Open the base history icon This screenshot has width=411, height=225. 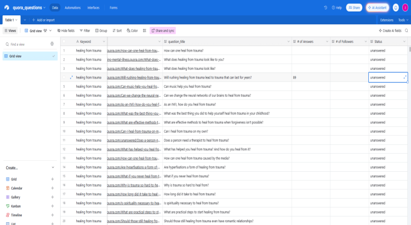click(326, 8)
